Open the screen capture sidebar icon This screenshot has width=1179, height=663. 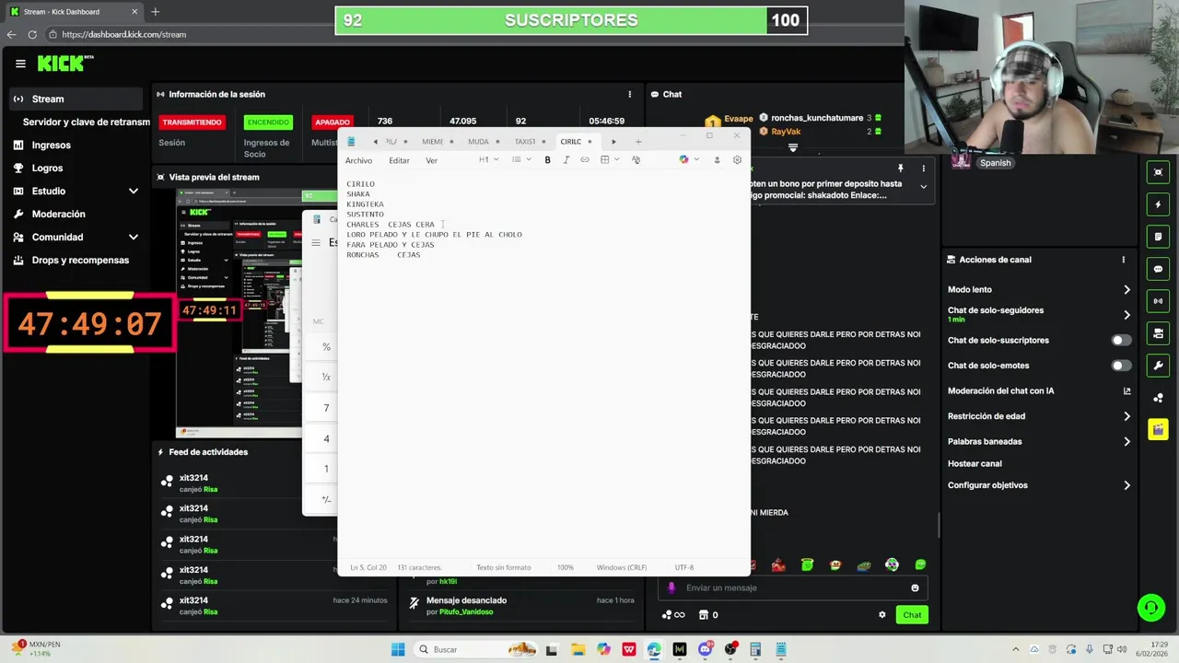tap(1159, 172)
